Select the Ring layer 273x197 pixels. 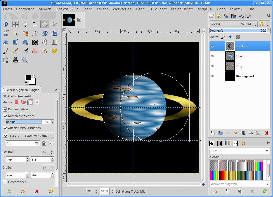(239, 66)
